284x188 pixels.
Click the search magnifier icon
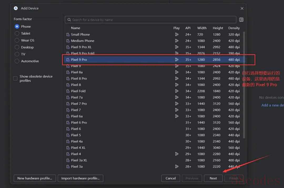coord(69,19)
